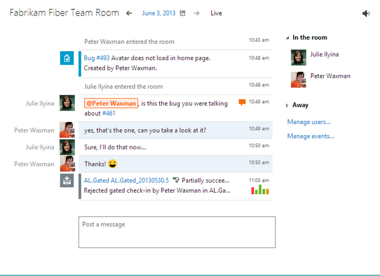The width and height of the screenshot is (380, 276).
Task: Click in the Post a message box
Action: [177, 232]
